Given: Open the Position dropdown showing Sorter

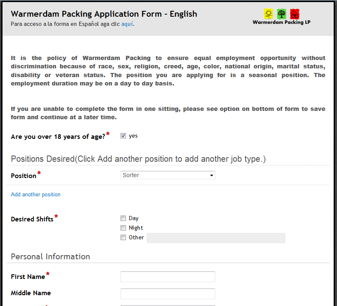Looking at the screenshot, I should point(168,175).
